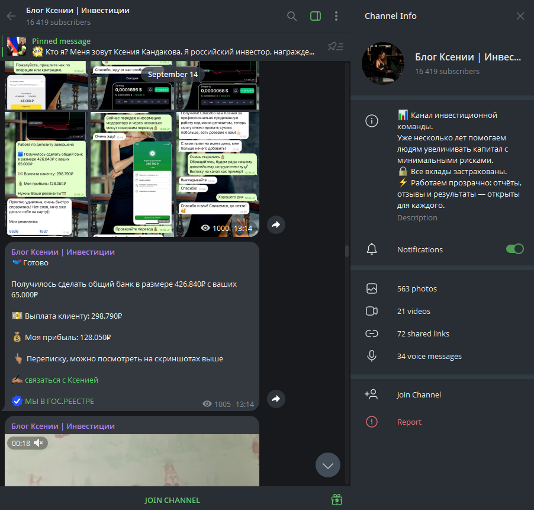Open the 'связаться с Ксенией' link

61,380
